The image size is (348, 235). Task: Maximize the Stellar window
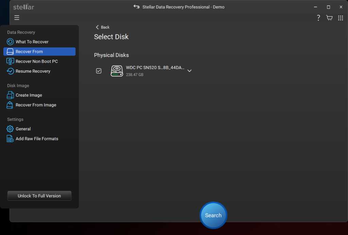[x=328, y=7]
